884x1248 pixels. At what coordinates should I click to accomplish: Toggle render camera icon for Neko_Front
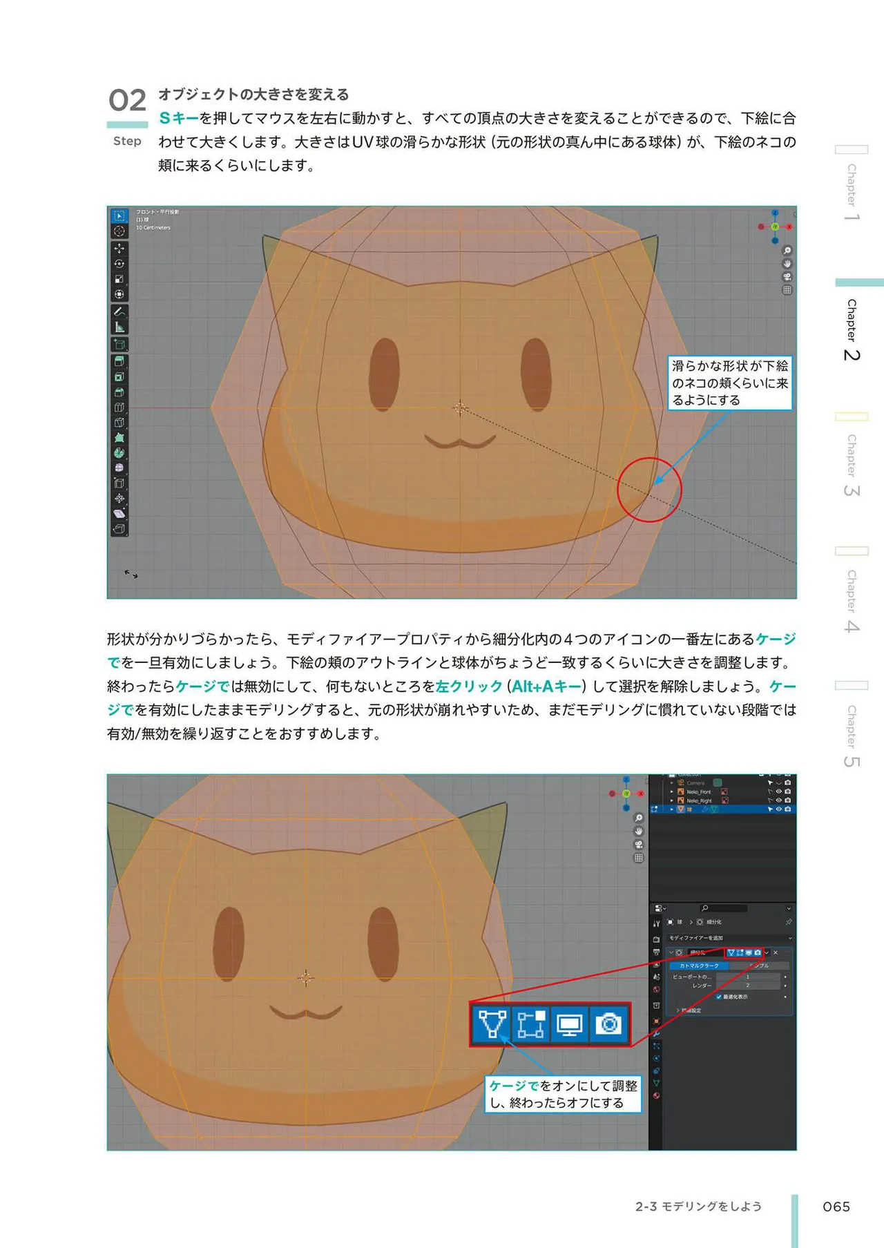pos(788,791)
